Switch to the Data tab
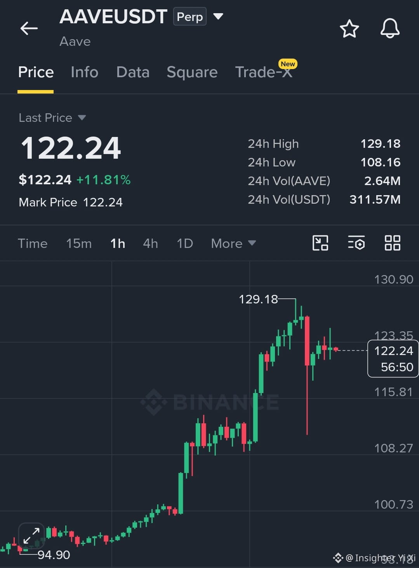This screenshot has height=568, width=419. click(x=133, y=72)
